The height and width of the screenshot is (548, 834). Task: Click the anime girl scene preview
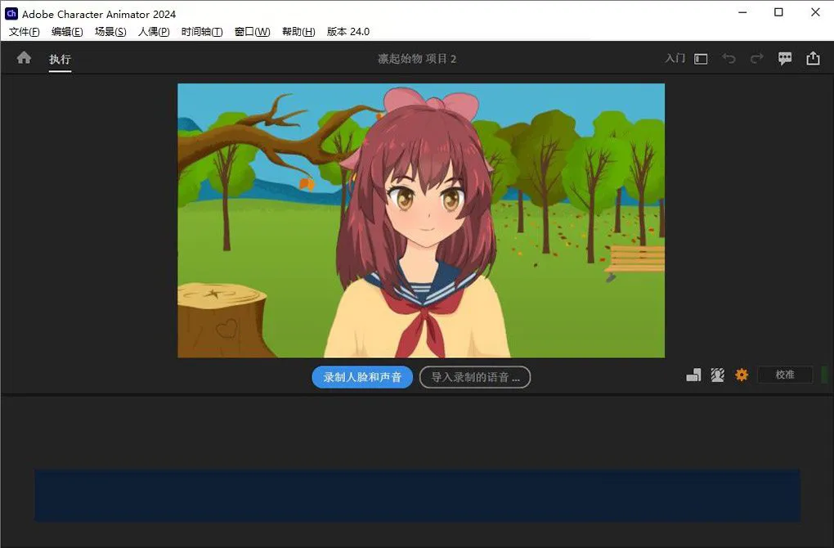point(421,220)
